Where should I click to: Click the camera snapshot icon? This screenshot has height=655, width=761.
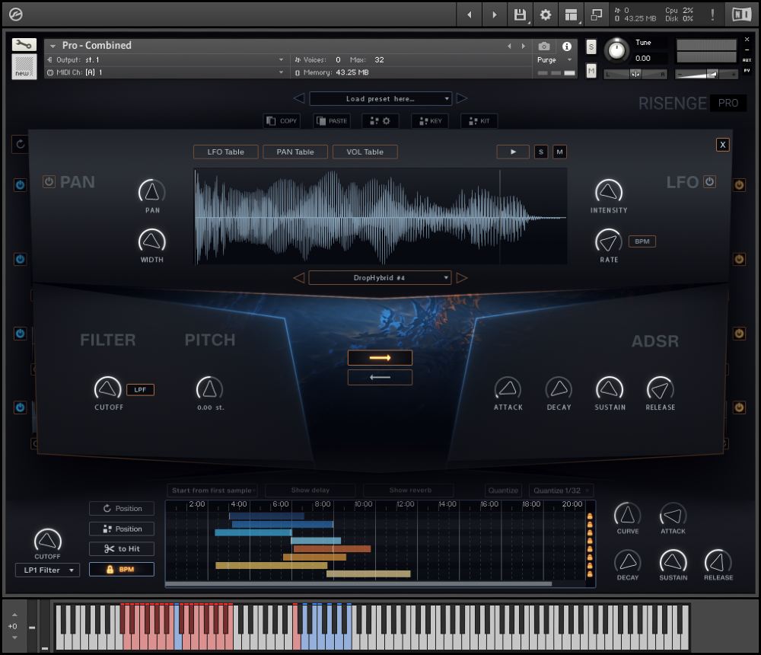[x=544, y=46]
